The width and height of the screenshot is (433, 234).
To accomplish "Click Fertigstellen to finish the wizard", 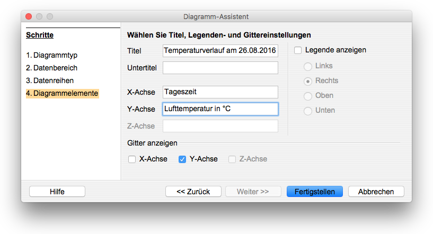I will (x=315, y=192).
